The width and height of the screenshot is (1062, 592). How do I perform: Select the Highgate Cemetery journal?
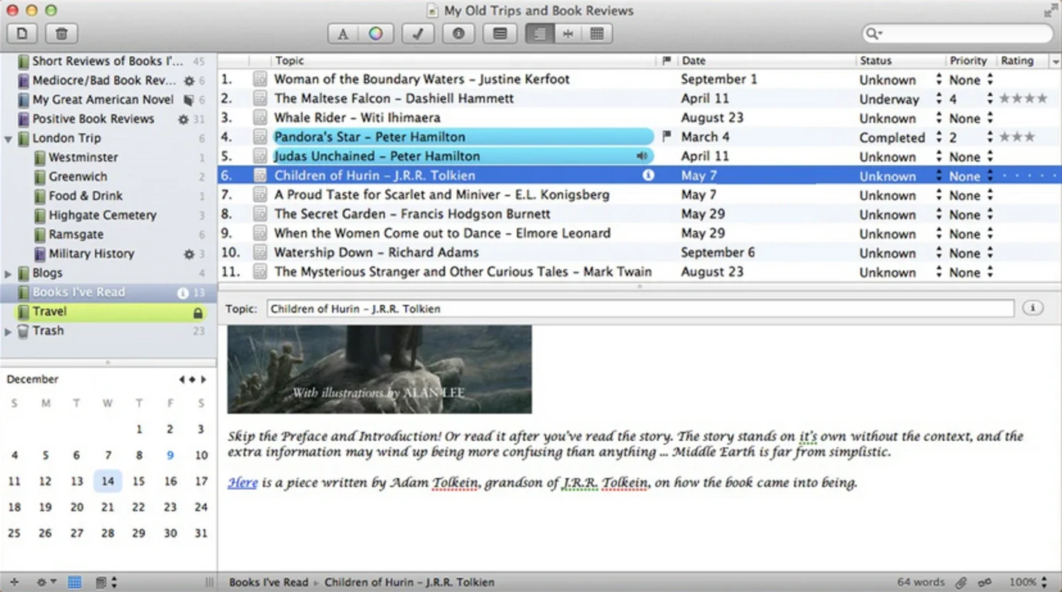tap(102, 215)
